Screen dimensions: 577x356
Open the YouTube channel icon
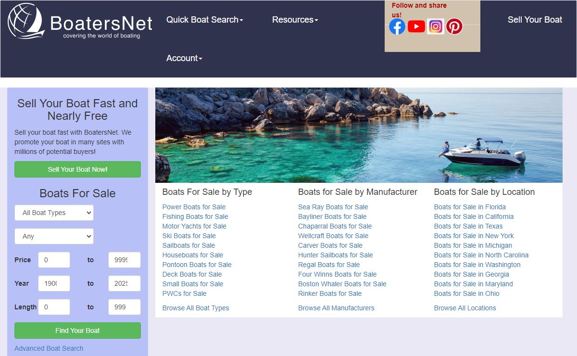(416, 26)
